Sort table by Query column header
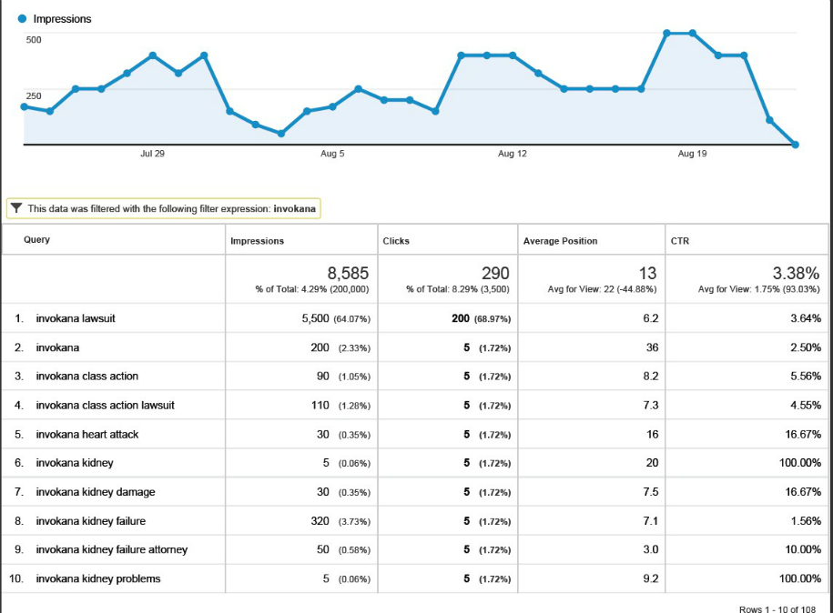Viewport: 833px width, 613px height. click(36, 239)
